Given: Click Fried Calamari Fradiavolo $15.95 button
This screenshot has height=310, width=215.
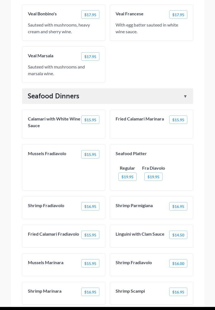Looking at the screenshot, I should pyautogui.click(x=90, y=235).
